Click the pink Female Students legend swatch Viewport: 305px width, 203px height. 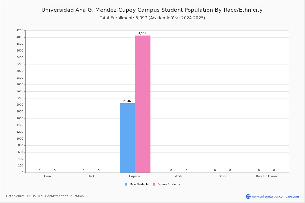point(154,184)
